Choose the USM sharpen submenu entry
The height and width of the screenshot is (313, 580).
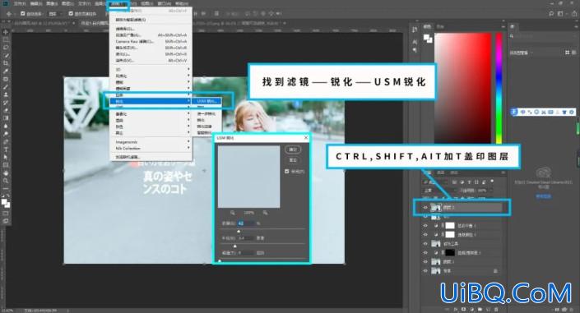point(207,101)
